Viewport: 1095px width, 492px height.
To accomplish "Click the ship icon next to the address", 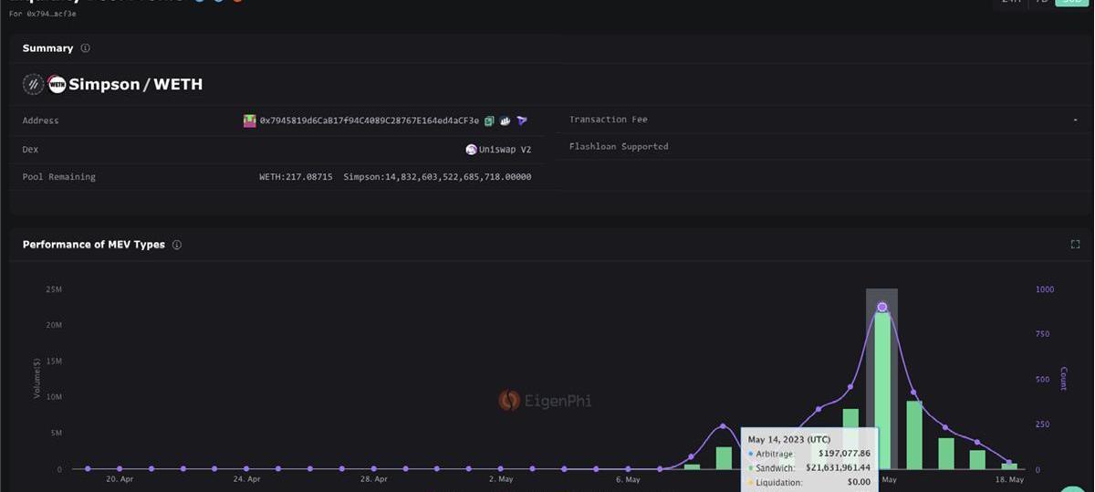I will (506, 120).
